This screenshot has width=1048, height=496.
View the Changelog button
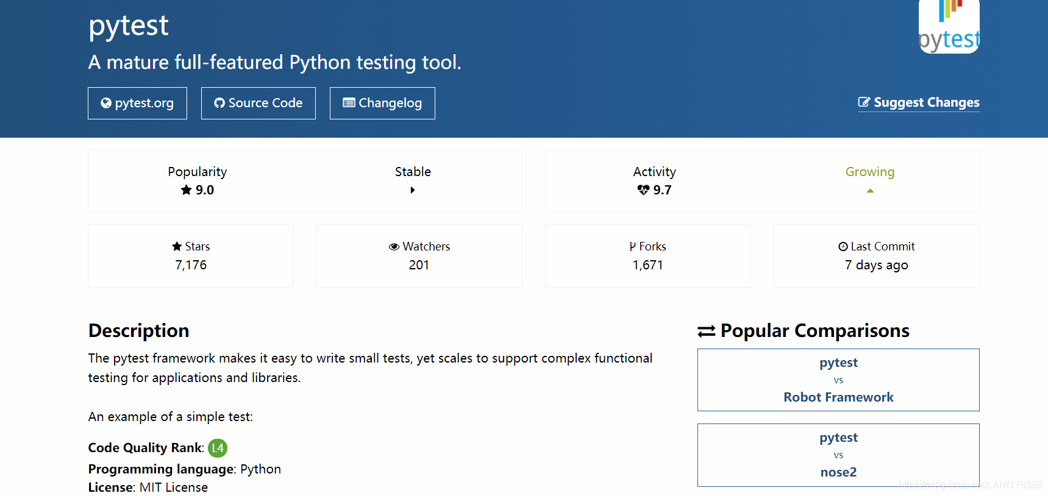(x=382, y=103)
